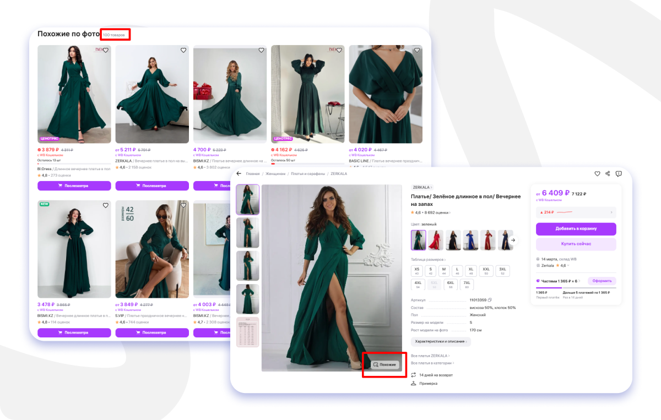Open first gallery thumbnail
Image resolution: width=661 pixels, height=420 pixels.
click(x=247, y=199)
